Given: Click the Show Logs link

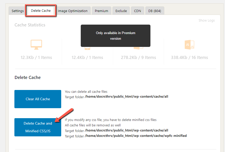Looking at the screenshot, I should click(206, 21).
